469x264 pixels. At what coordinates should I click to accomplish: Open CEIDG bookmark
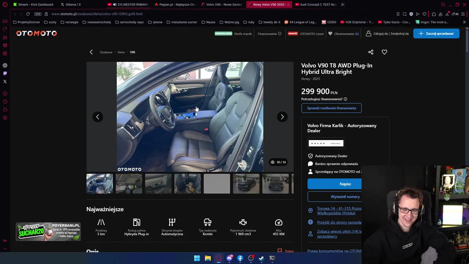click(329, 22)
